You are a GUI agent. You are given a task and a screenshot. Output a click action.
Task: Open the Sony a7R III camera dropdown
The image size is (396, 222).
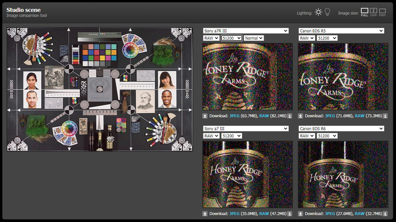246,31
